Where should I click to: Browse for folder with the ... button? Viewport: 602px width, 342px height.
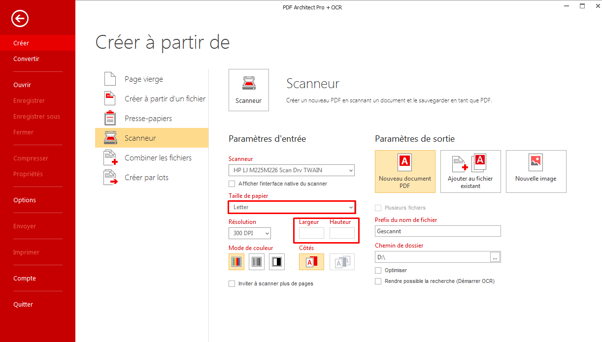[x=496, y=257]
